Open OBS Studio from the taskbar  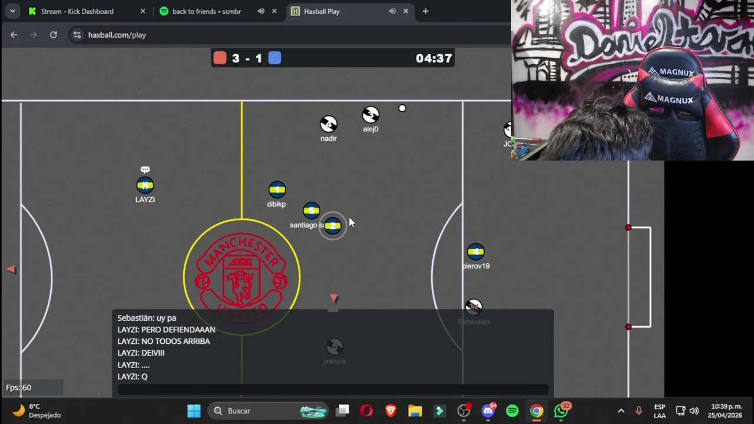464,410
